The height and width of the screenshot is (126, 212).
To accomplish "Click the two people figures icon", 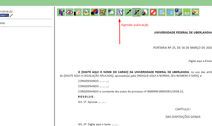I will [x=61, y=12].
